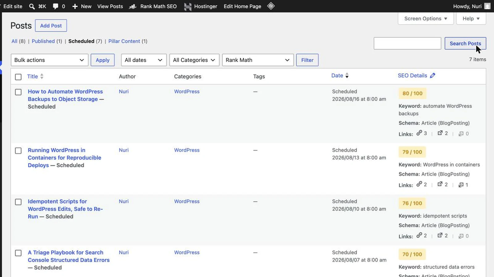Click internal links icon for idempotent scripts post
This screenshot has width=494, height=277.
(419, 235)
